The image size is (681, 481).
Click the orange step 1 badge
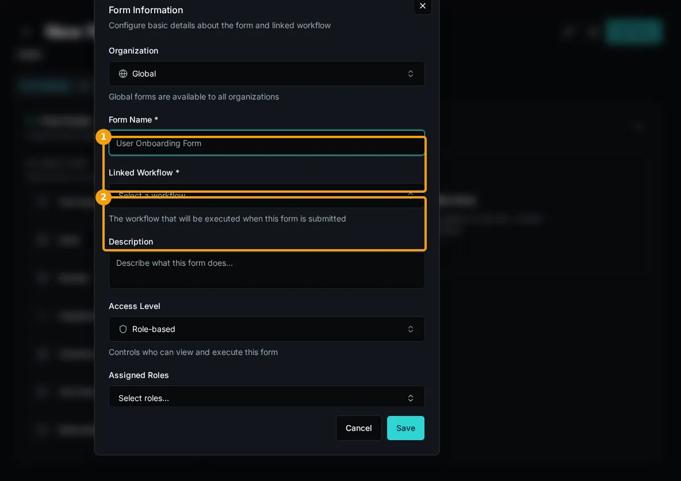tap(104, 137)
